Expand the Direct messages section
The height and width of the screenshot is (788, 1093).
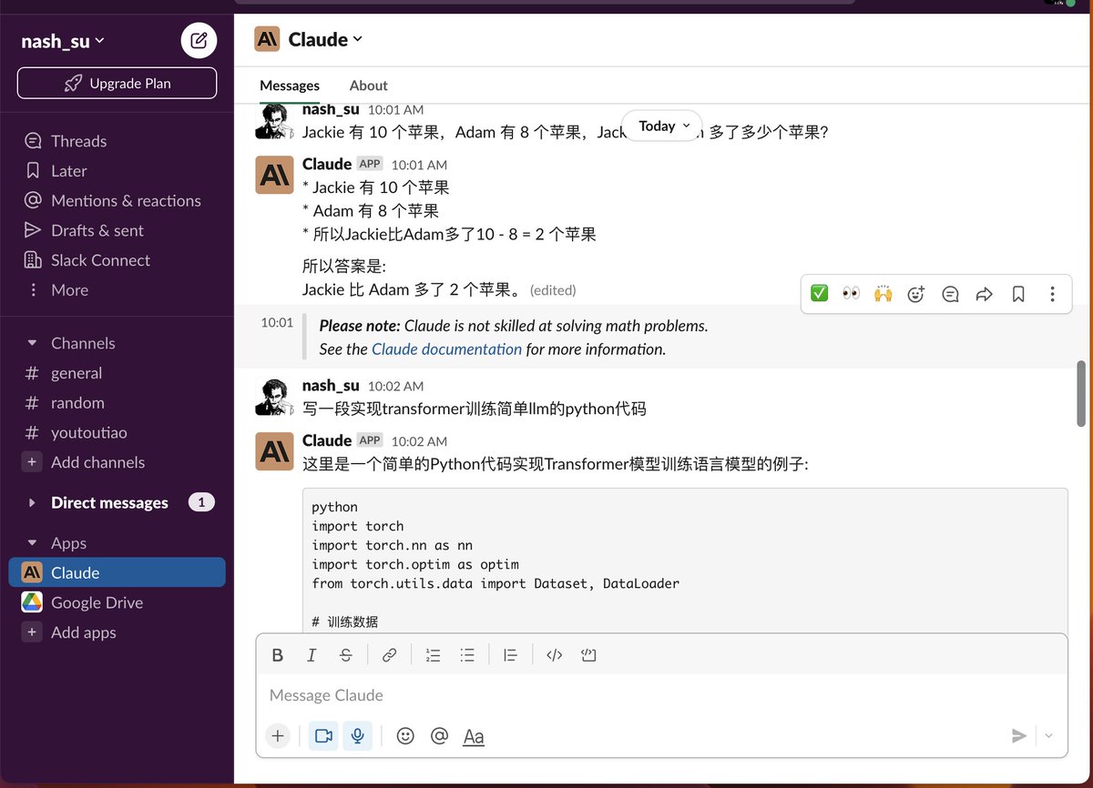[x=33, y=502]
